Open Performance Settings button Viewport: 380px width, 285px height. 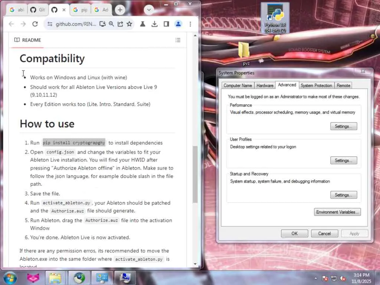point(344,126)
